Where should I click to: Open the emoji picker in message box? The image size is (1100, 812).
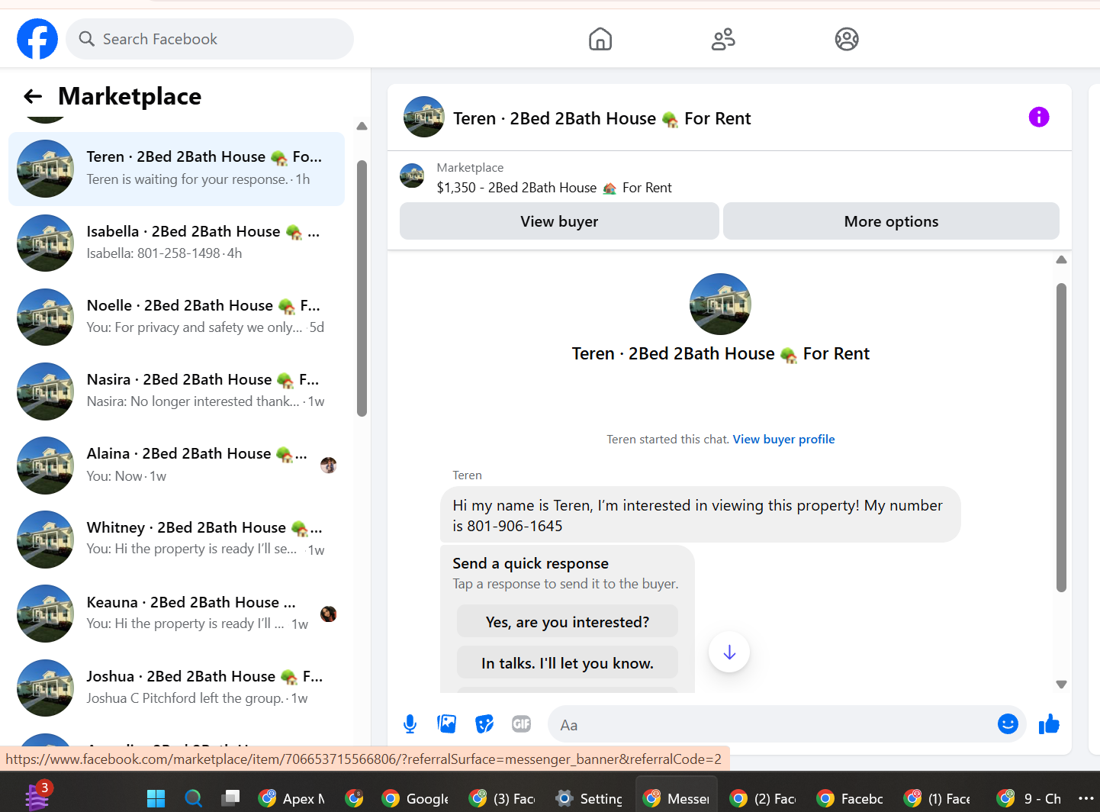point(1008,724)
